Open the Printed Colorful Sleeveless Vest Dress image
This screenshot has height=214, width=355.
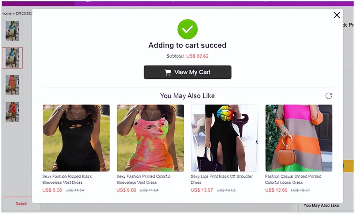(x=150, y=138)
